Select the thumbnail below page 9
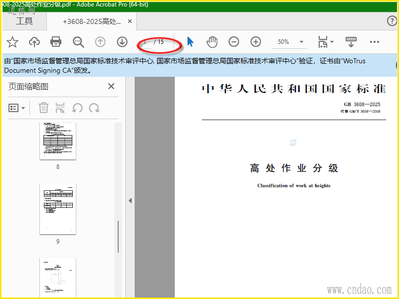 click(58, 277)
